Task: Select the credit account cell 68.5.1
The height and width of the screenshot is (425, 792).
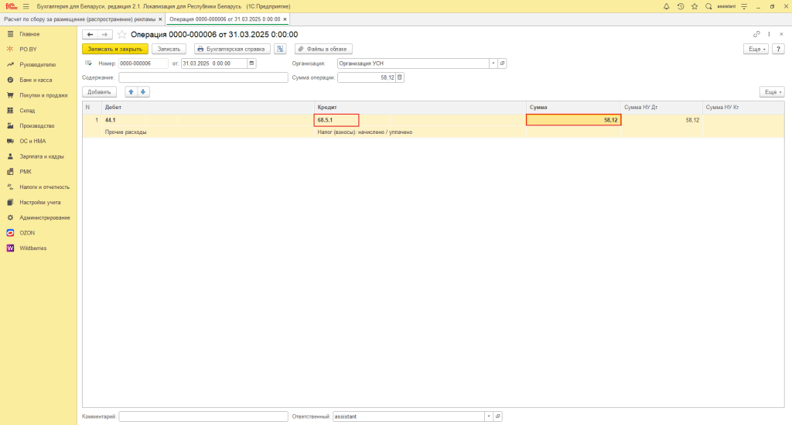Action: (x=336, y=120)
